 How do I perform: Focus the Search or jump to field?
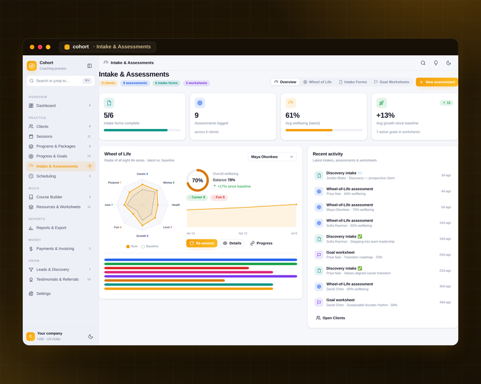pyautogui.click(x=61, y=80)
